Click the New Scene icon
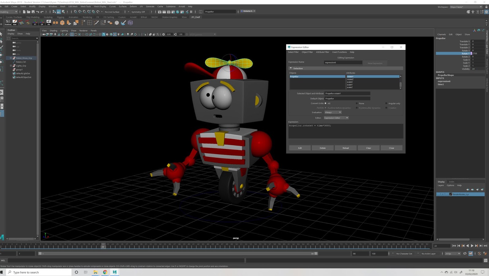 pos(24,12)
